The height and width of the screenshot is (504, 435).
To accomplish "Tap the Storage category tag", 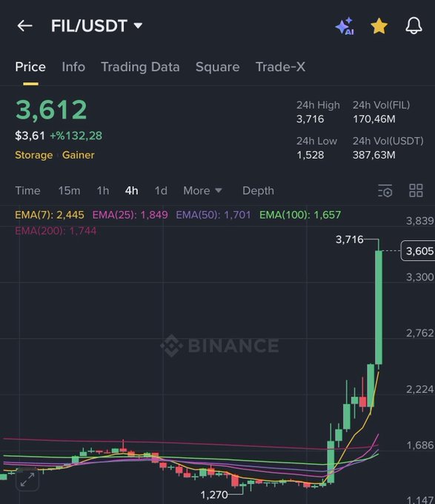I will pyautogui.click(x=34, y=155).
